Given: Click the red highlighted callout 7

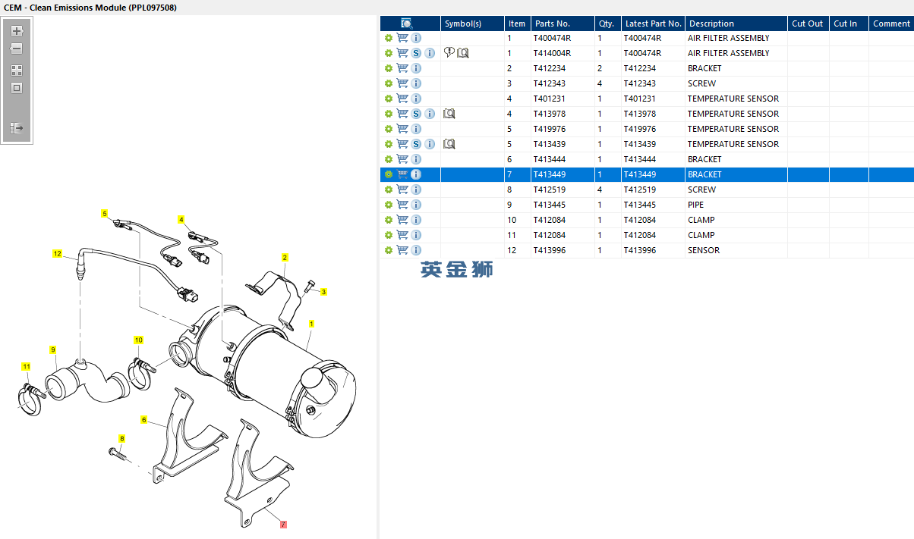Looking at the screenshot, I should [x=283, y=524].
